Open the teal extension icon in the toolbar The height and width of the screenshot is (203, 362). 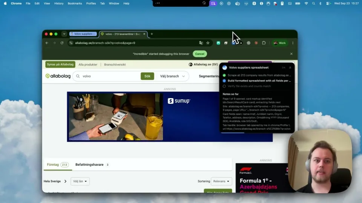218,43
